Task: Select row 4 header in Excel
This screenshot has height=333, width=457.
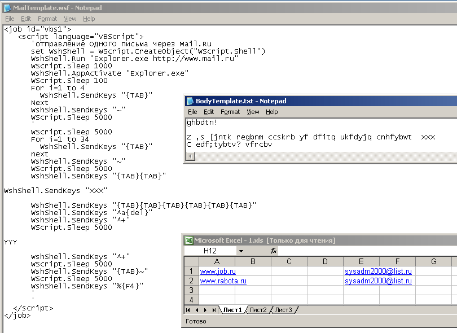Action: coord(191,300)
